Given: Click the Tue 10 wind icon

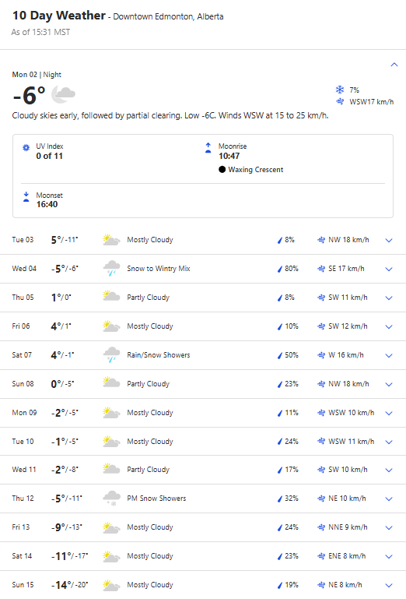Looking at the screenshot, I should tap(321, 442).
